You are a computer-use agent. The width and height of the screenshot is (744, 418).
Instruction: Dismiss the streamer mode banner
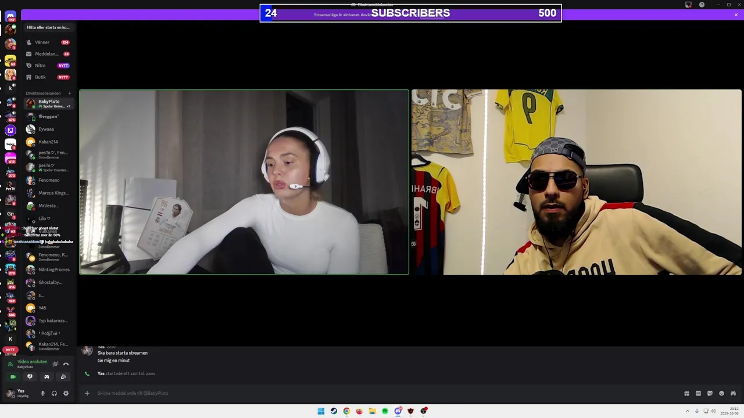(736, 15)
